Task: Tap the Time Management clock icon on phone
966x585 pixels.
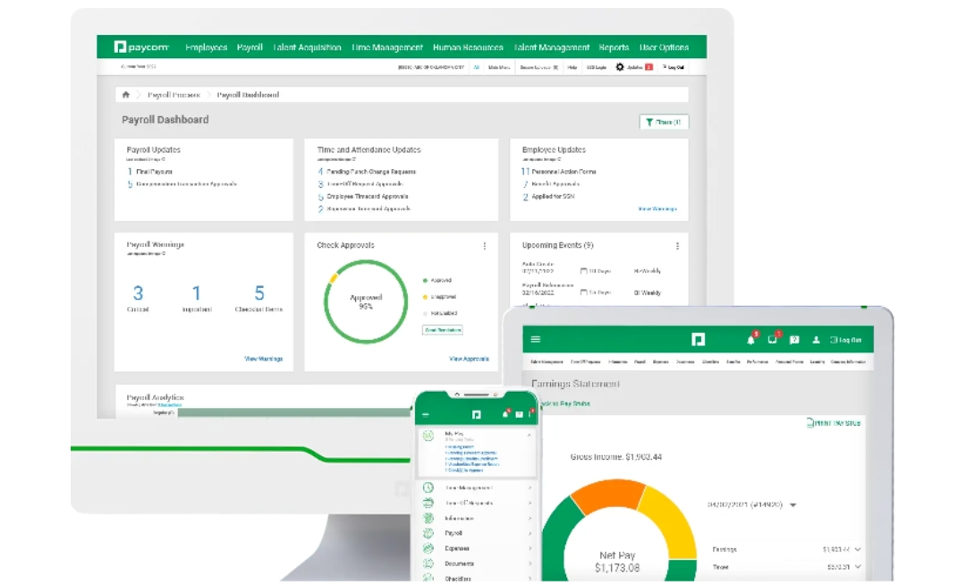Action: [428, 487]
